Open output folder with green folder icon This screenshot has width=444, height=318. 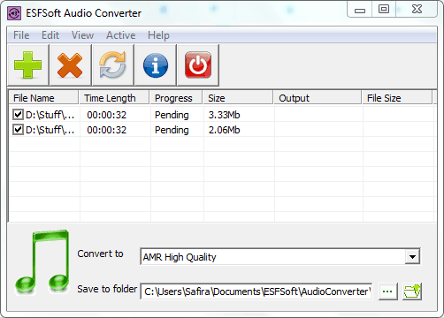412,291
